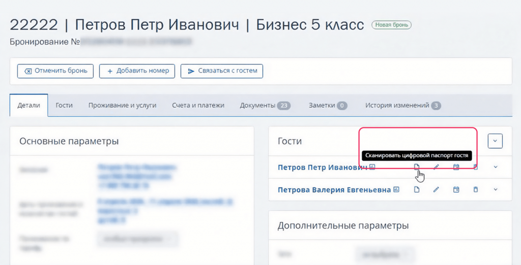Open the Гости panel dropdown button

[495, 141]
